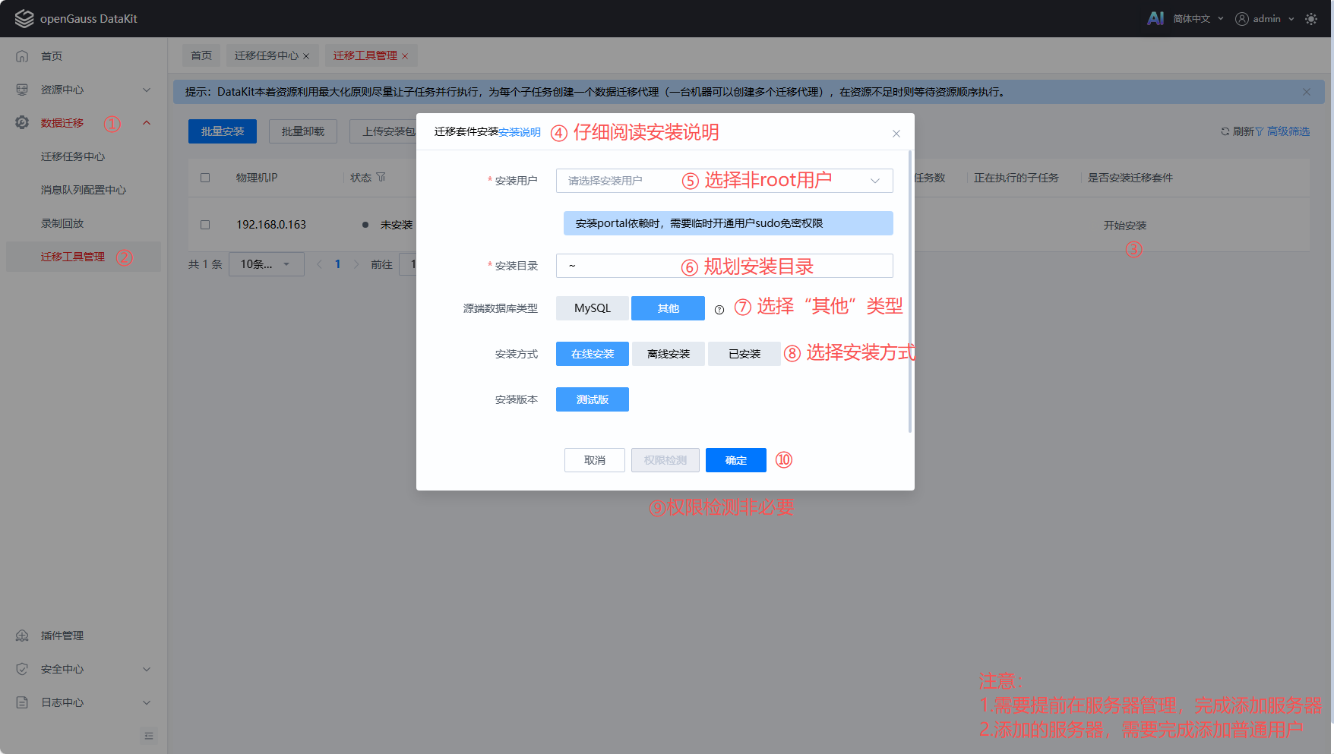Open the 简体中文 language dropdown

point(1198,19)
